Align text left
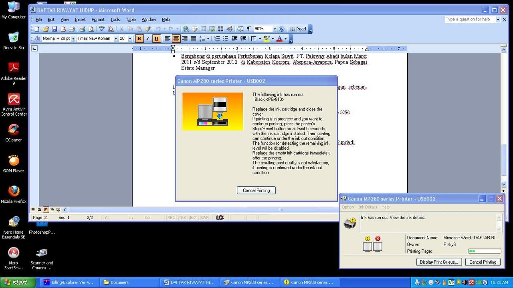513x288 pixels. point(168,38)
